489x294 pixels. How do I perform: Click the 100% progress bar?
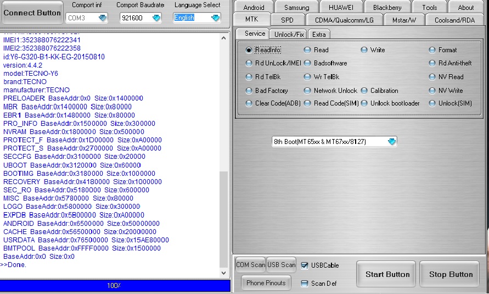click(115, 285)
